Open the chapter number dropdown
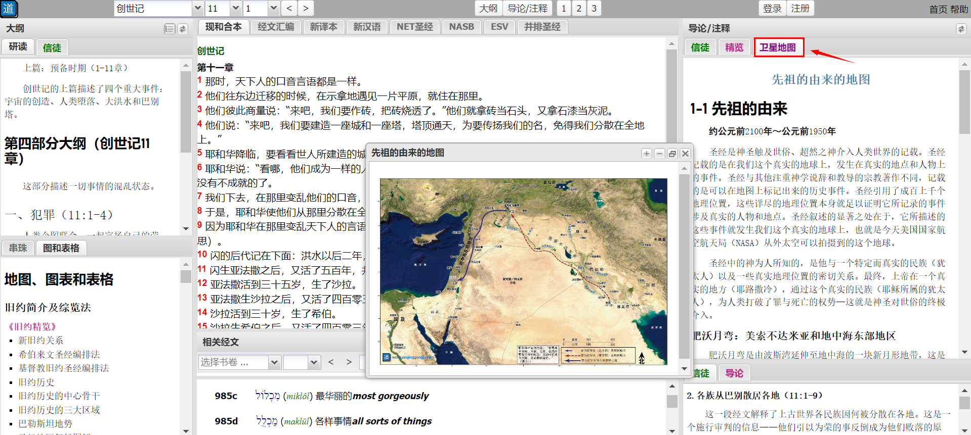This screenshot has width=971, height=435. click(x=236, y=8)
